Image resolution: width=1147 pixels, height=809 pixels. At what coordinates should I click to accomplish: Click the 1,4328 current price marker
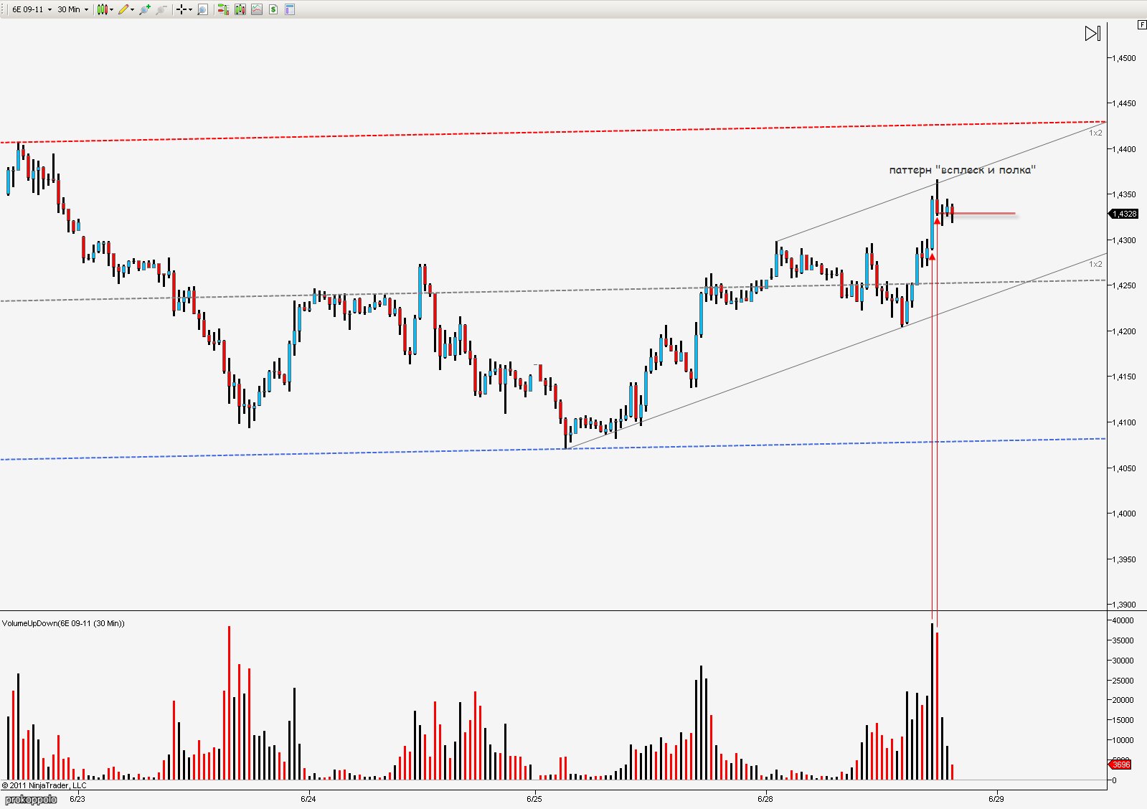1124,214
